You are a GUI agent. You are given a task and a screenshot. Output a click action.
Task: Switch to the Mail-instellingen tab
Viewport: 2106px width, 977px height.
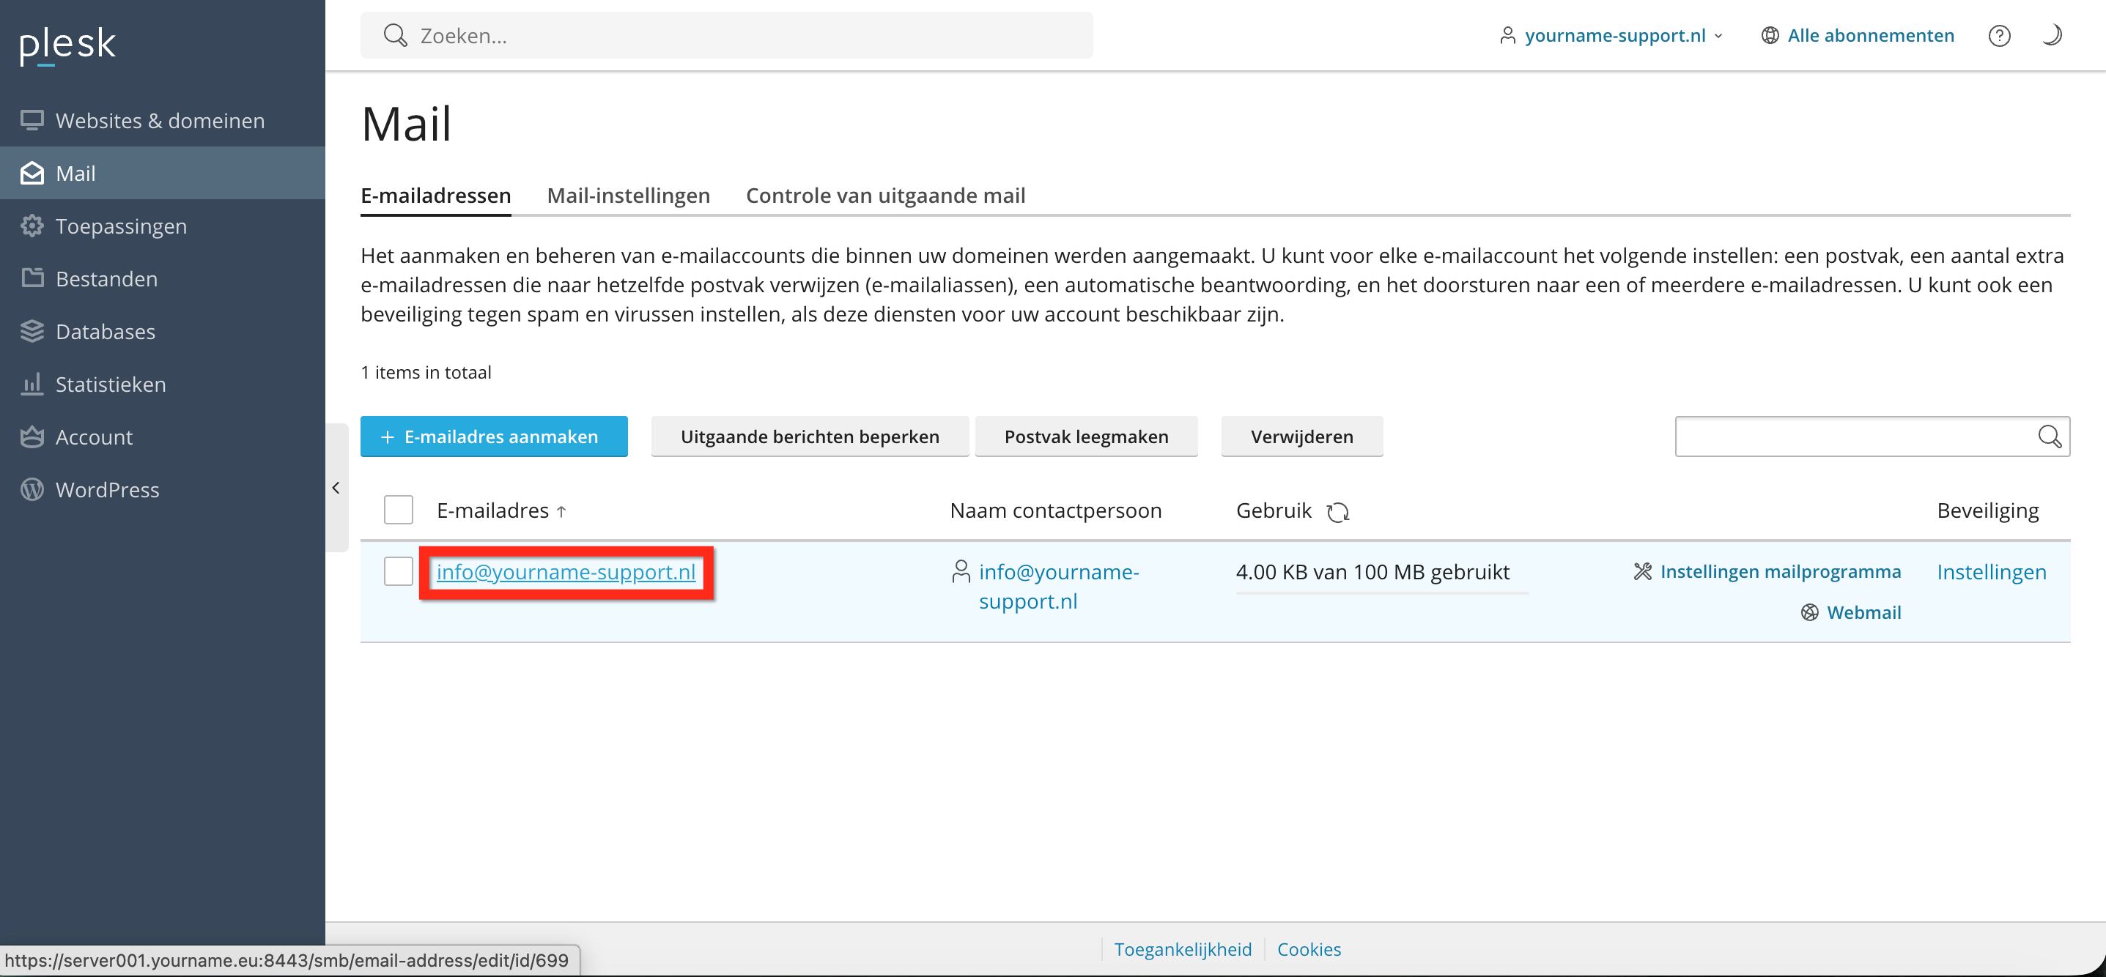coord(628,196)
